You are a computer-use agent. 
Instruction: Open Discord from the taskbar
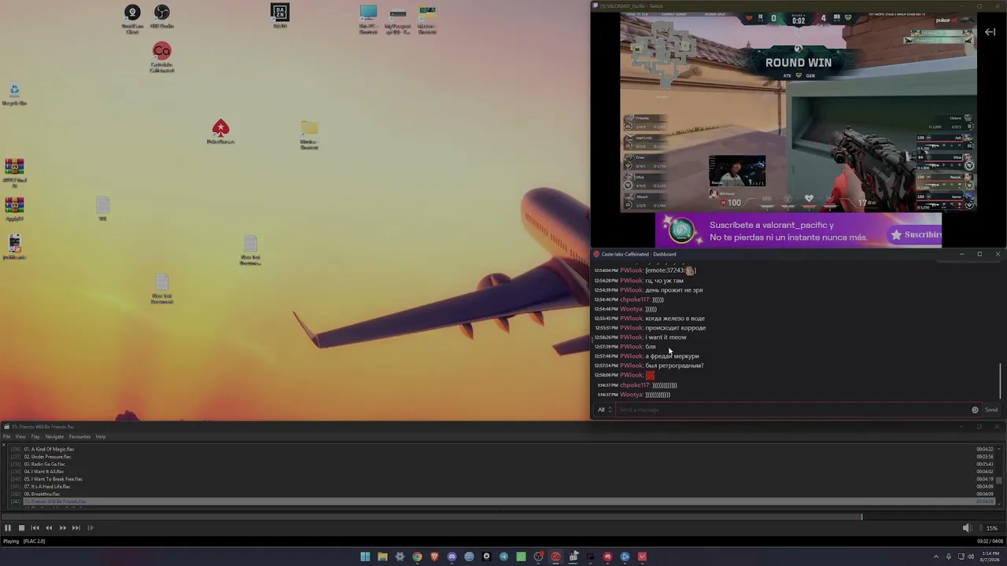point(452,557)
